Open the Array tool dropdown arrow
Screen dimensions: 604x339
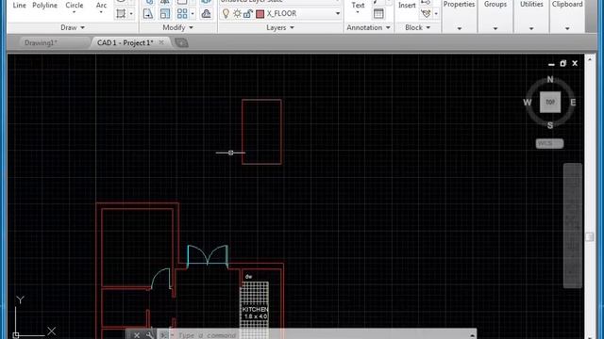tap(193, 14)
